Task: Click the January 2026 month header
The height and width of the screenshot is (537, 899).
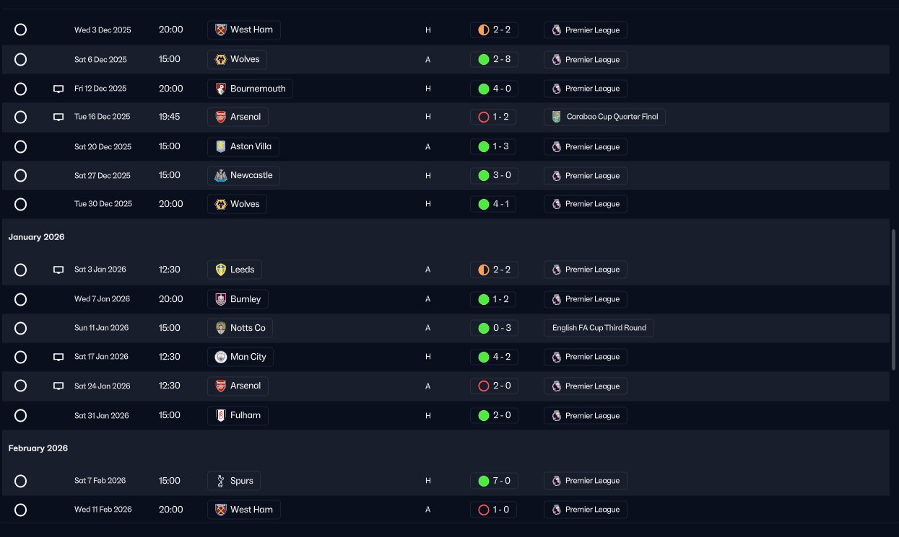Action: pyautogui.click(x=36, y=237)
